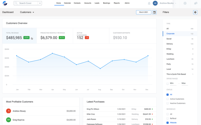Open the top bar settings gear

[185, 3]
